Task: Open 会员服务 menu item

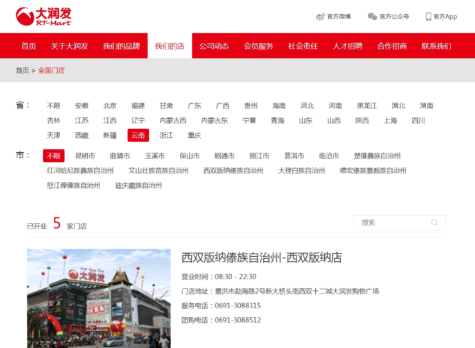Action: pos(259,46)
